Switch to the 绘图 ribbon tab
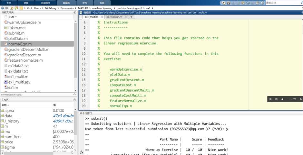 pyautogui.click(x=26, y=3)
